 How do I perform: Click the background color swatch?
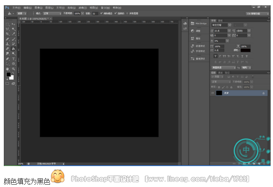(12, 78)
